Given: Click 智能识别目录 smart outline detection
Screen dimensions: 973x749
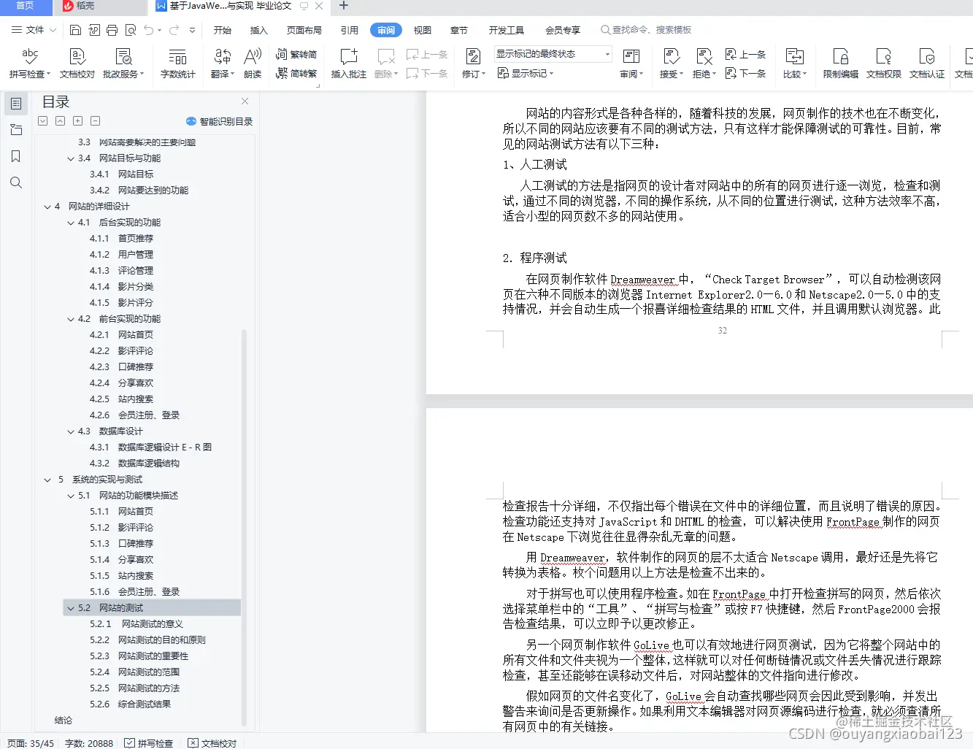Looking at the screenshot, I should [x=219, y=121].
